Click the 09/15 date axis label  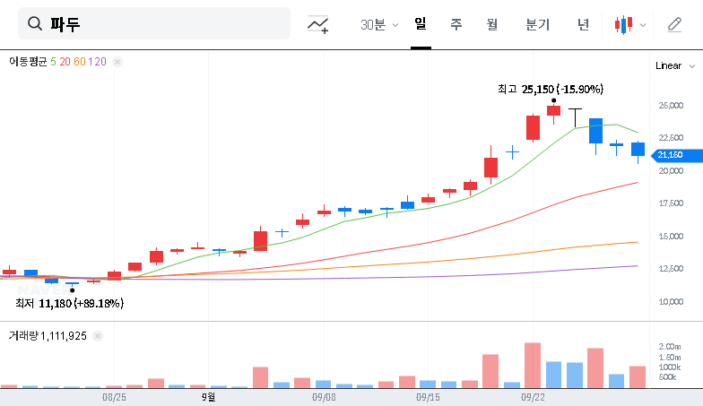[x=429, y=397]
